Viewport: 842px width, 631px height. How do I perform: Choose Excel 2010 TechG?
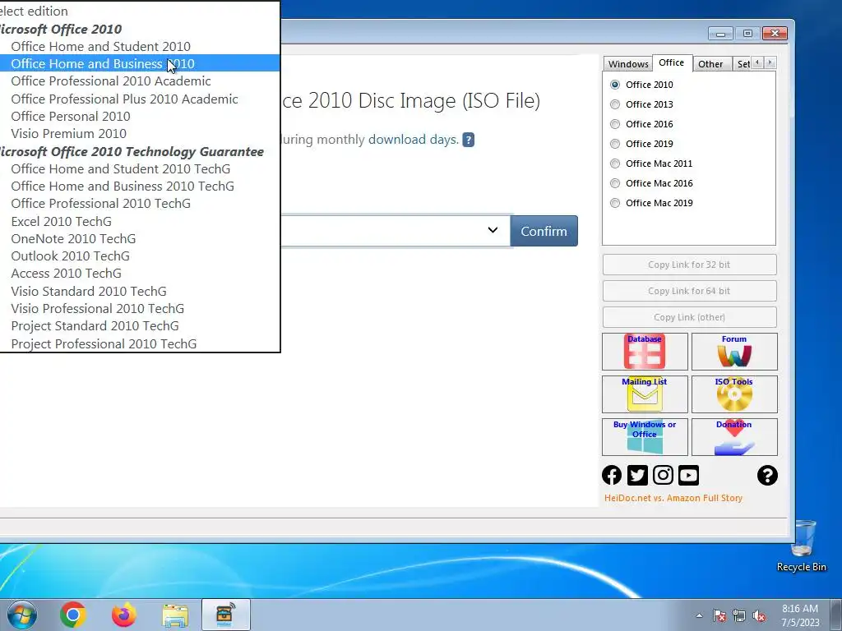pyautogui.click(x=140, y=221)
